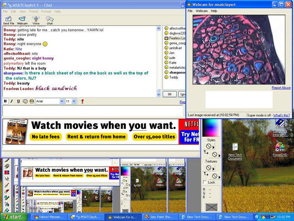The width and height of the screenshot is (294, 221).
Task: Switch to g.MSATClayArt taskbar button
Action: 85,217
